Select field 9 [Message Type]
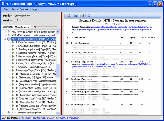Viewport: 164px width, 121px height. [36, 70]
